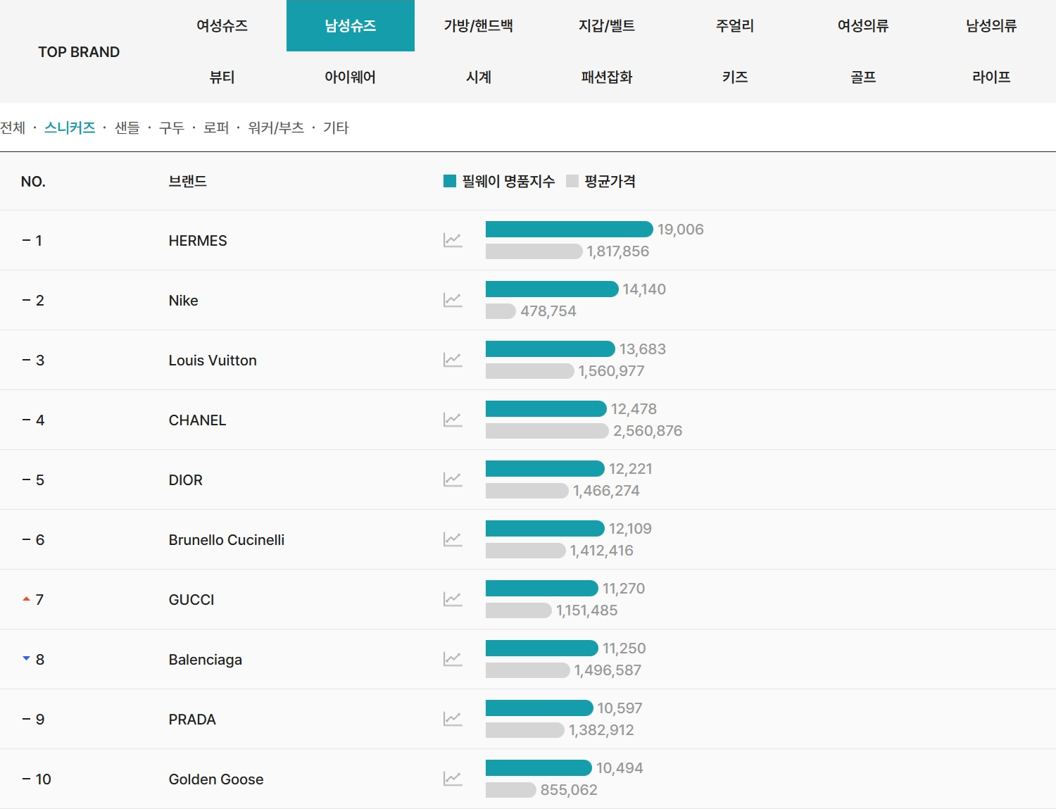
Task: Filter by 전체 subcategory
Action: click(13, 128)
